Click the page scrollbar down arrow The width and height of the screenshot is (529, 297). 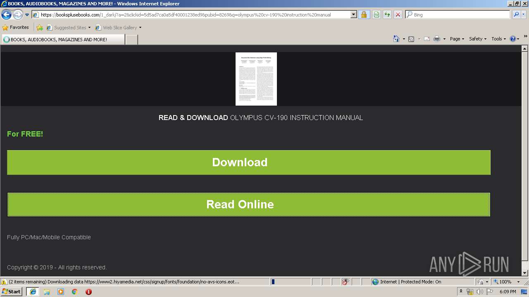tap(525, 273)
